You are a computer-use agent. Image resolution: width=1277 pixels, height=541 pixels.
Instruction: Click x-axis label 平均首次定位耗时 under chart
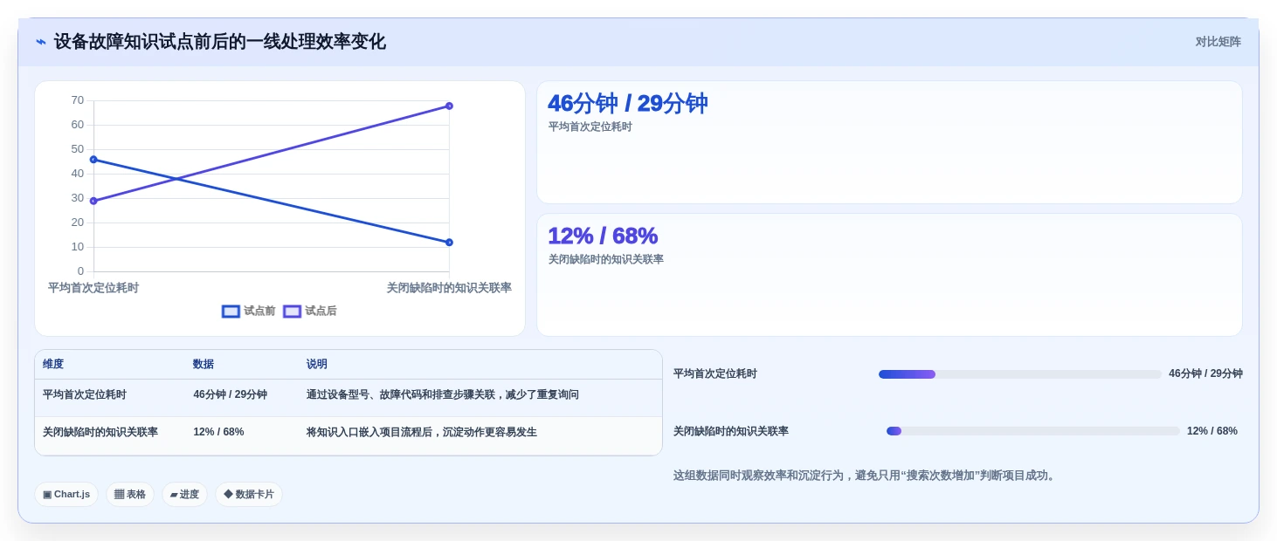point(93,288)
